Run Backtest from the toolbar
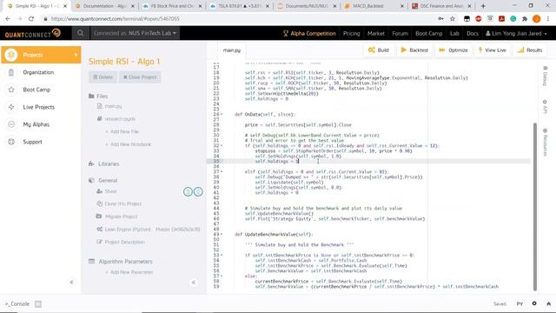This screenshot has width=556, height=313. (x=414, y=50)
